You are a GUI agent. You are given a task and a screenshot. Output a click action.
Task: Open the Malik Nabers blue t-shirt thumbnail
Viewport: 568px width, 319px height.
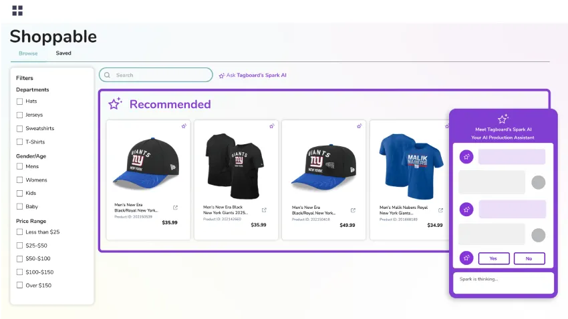pyautogui.click(x=410, y=160)
